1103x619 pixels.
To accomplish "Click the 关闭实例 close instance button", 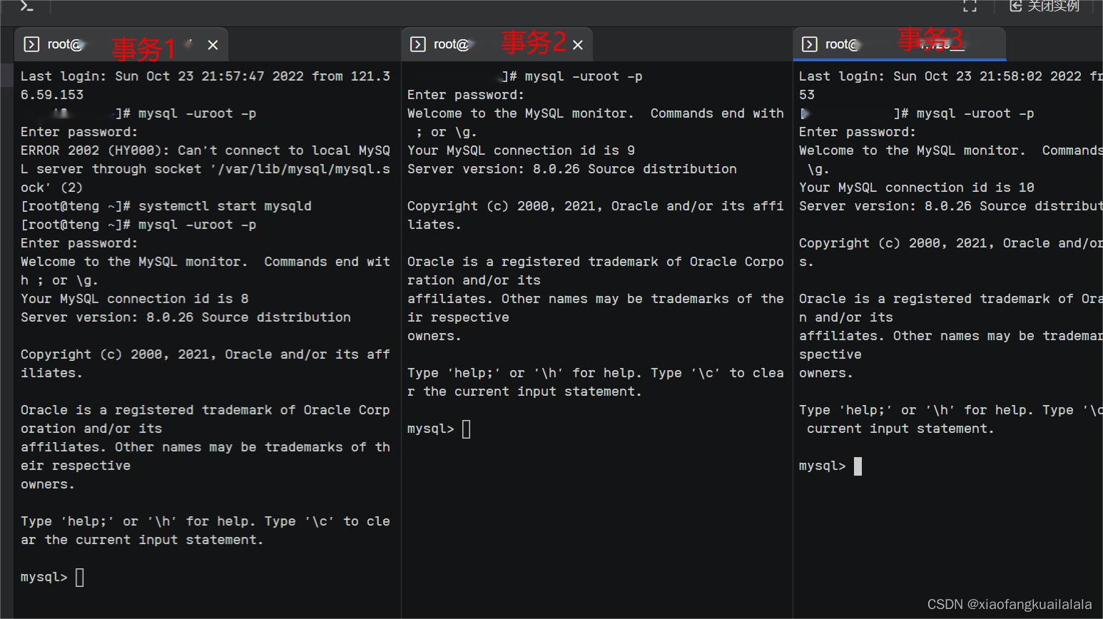I will coord(1044,6).
